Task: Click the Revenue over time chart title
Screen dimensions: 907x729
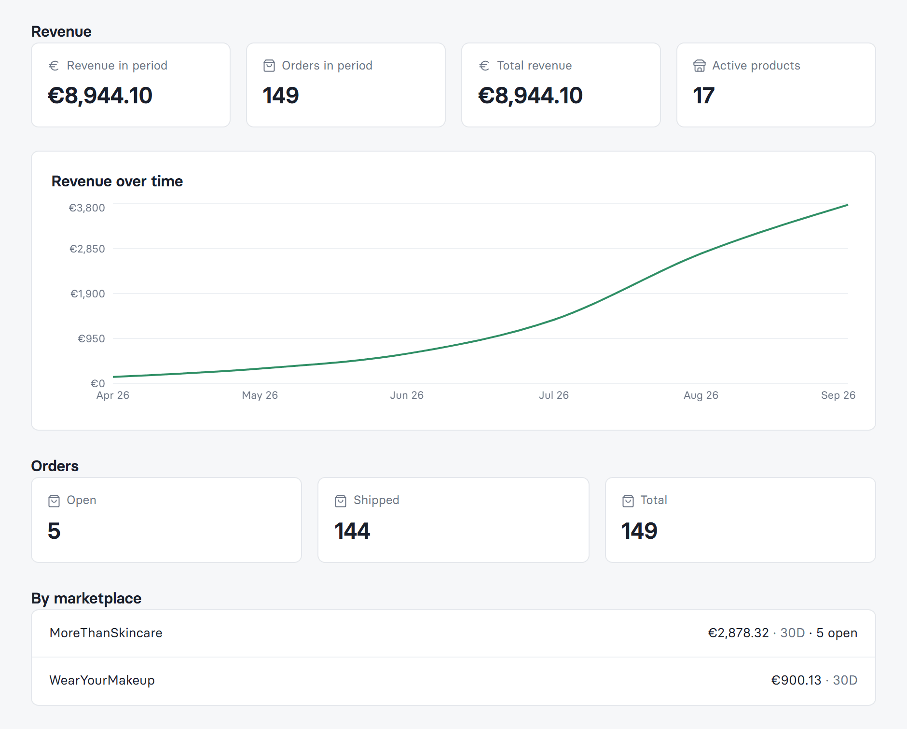Action: [x=117, y=181]
